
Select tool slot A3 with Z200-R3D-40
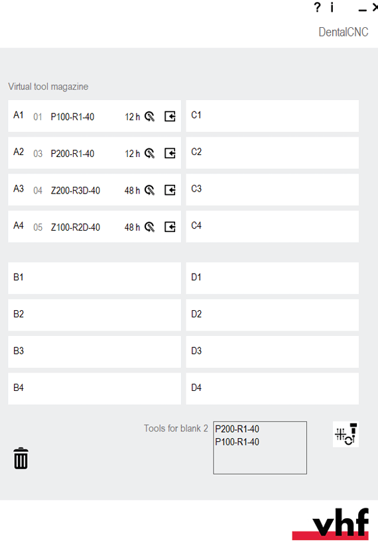[x=94, y=190]
